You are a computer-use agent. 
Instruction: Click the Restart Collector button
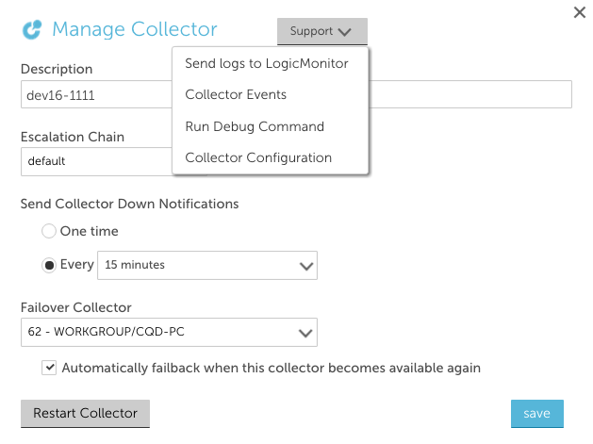coord(85,414)
